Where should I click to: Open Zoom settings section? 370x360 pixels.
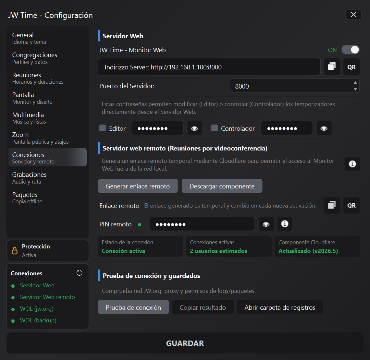coord(47,138)
